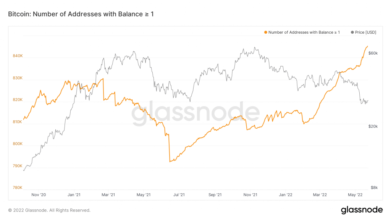This screenshot has width=391, height=220.
Task: Select the 780K left axis label
Action: [x=18, y=188]
